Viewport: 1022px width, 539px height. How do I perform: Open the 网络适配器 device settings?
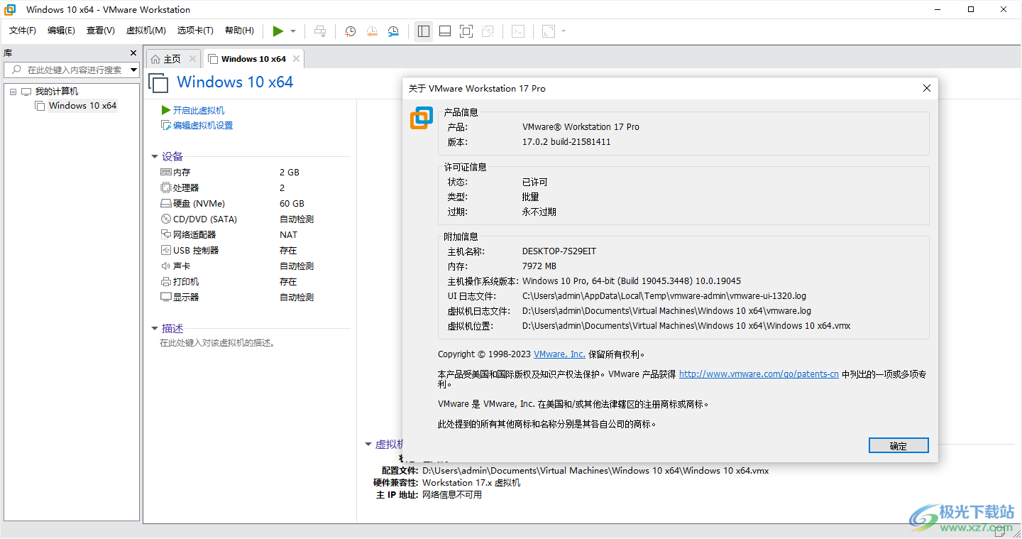click(196, 234)
